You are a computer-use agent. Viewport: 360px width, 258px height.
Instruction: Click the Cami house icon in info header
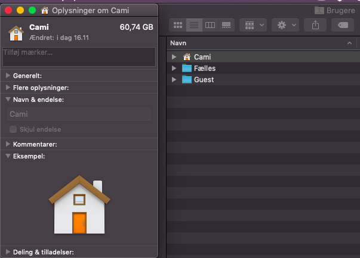point(16,33)
